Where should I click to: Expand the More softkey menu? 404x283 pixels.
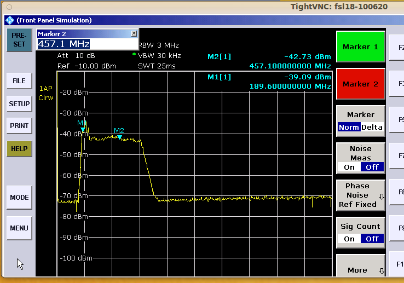tap(360, 268)
